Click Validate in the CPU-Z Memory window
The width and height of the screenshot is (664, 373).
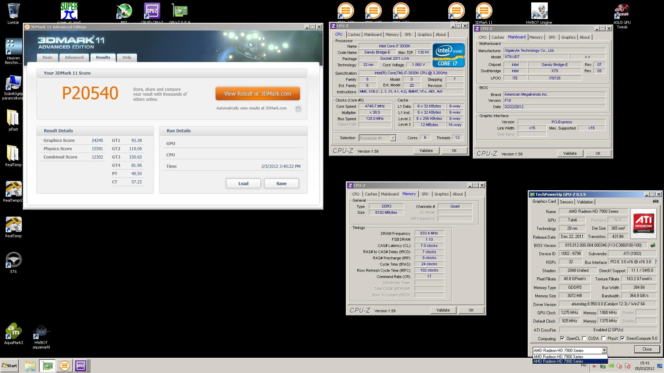[x=443, y=310]
